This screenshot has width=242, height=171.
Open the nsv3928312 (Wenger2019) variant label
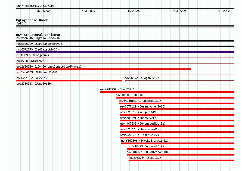coord(139,112)
